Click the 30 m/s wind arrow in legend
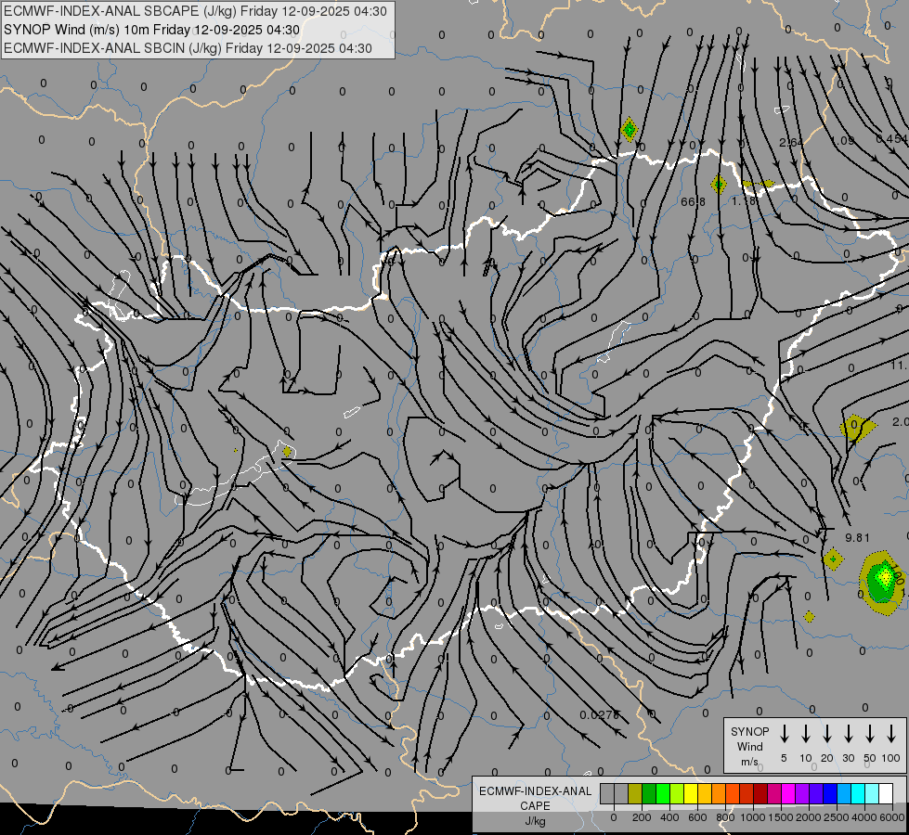Viewport: 909px width, 835px height. [x=848, y=734]
